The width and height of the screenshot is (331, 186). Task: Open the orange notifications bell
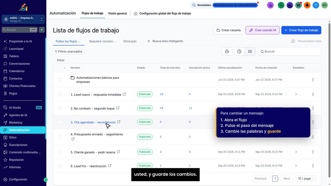point(307,5)
